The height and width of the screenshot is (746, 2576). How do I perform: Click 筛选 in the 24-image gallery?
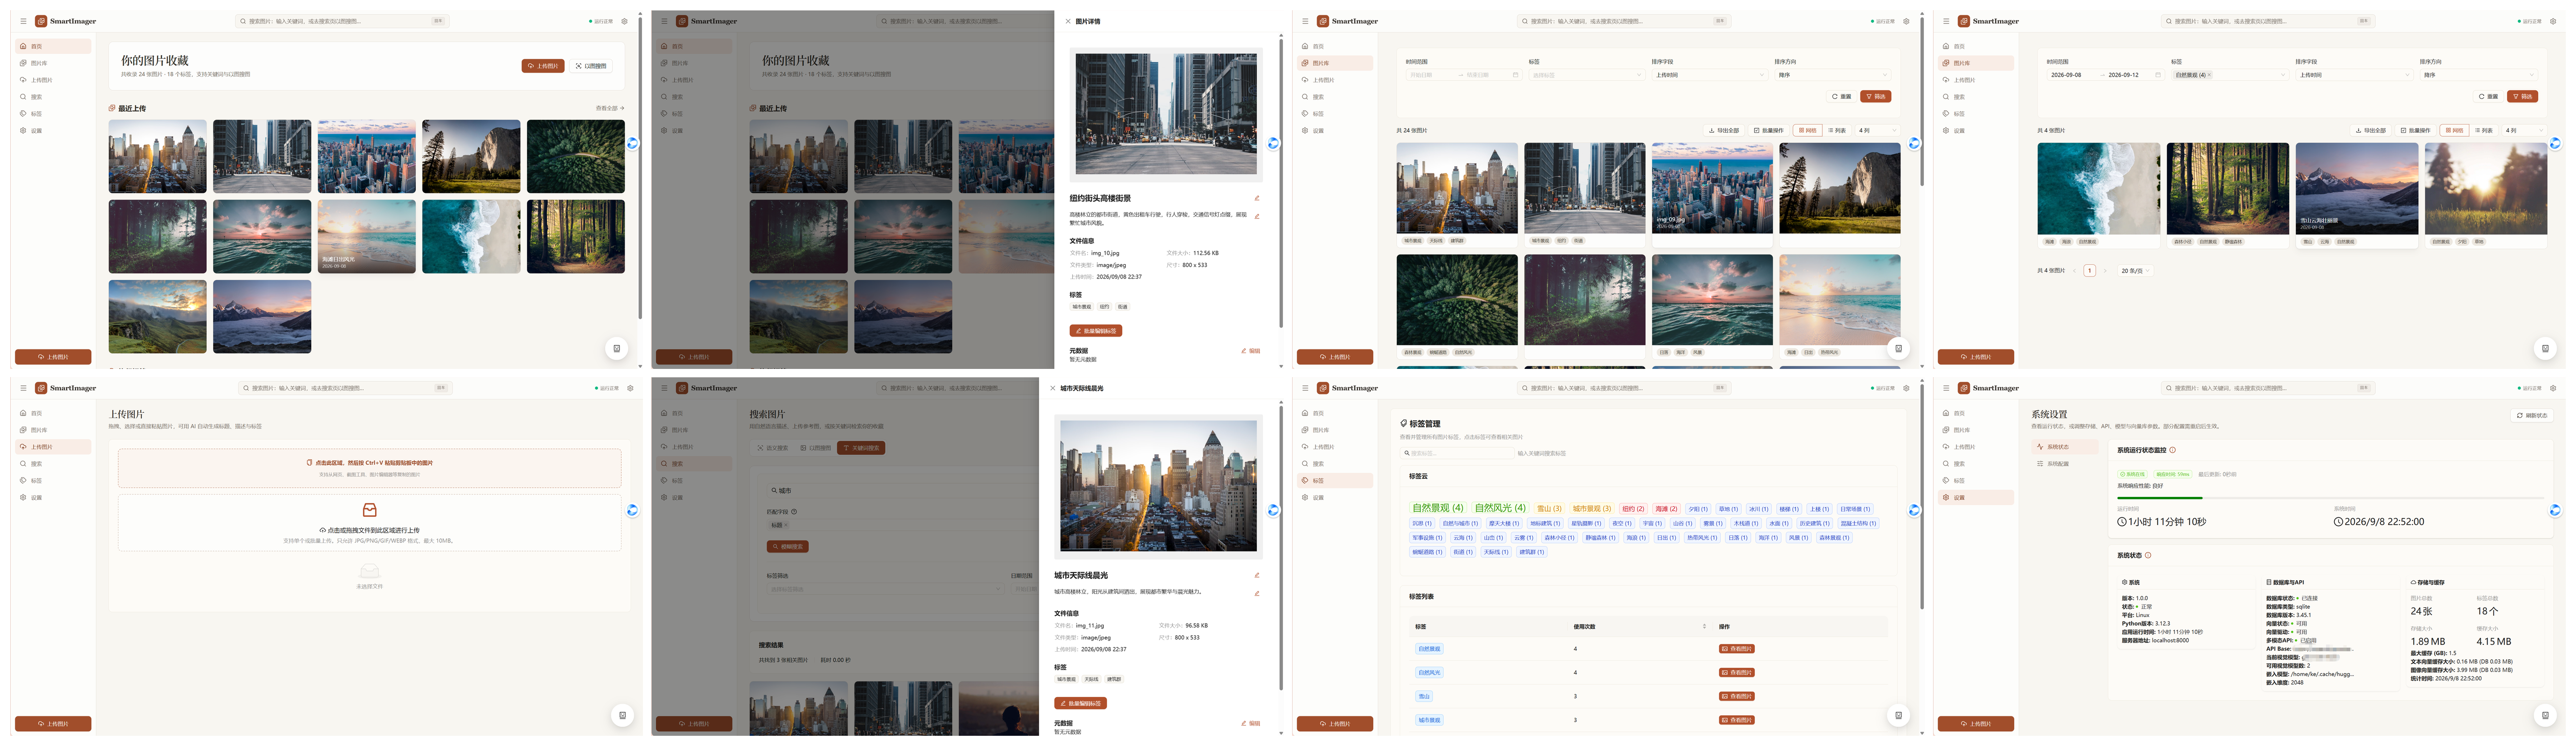1875,97
